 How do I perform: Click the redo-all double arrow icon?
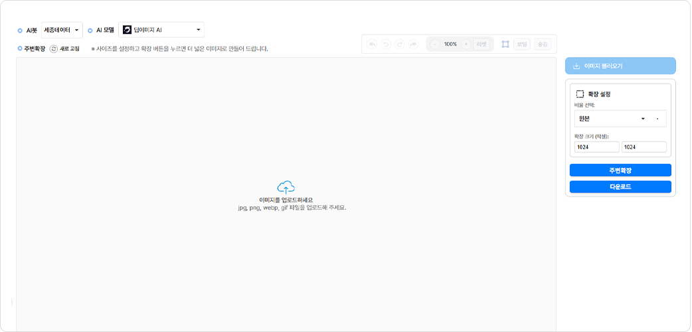click(413, 44)
